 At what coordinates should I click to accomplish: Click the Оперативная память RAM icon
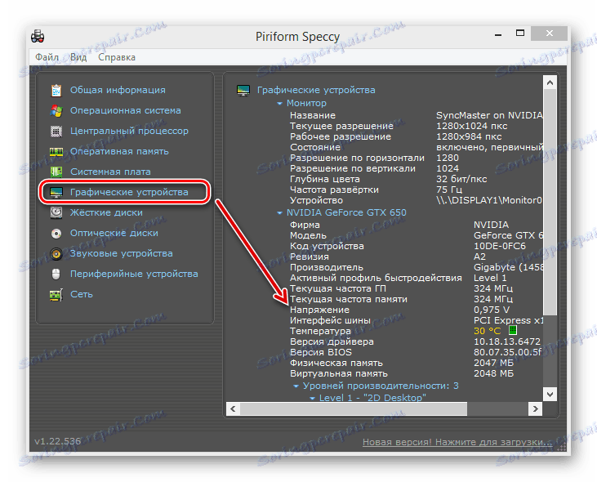pos(56,151)
